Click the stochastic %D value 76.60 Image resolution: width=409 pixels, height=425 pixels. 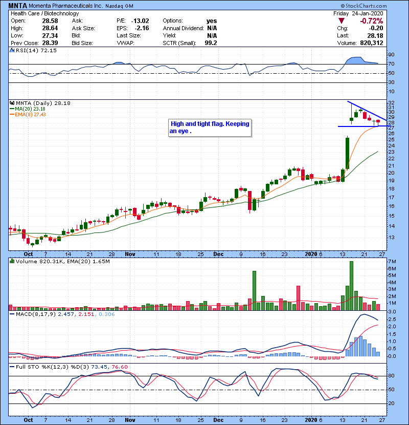[120, 367]
